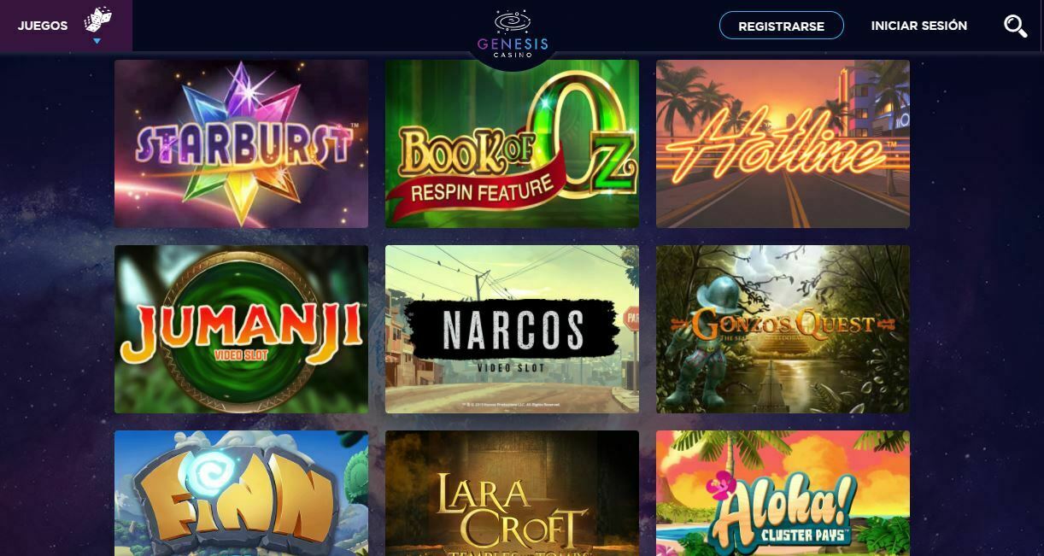Open the Aloha! Cluster Pays game
This screenshot has width=1044, height=556.
point(783,493)
